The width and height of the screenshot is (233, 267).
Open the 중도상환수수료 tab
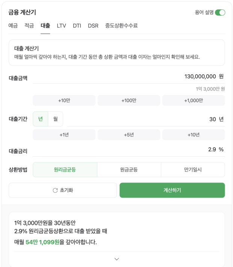pos(121,26)
